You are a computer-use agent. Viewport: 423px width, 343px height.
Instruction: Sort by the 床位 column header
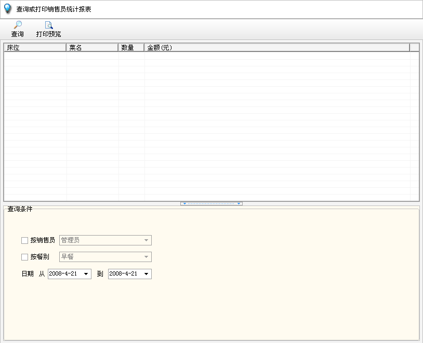click(35, 48)
